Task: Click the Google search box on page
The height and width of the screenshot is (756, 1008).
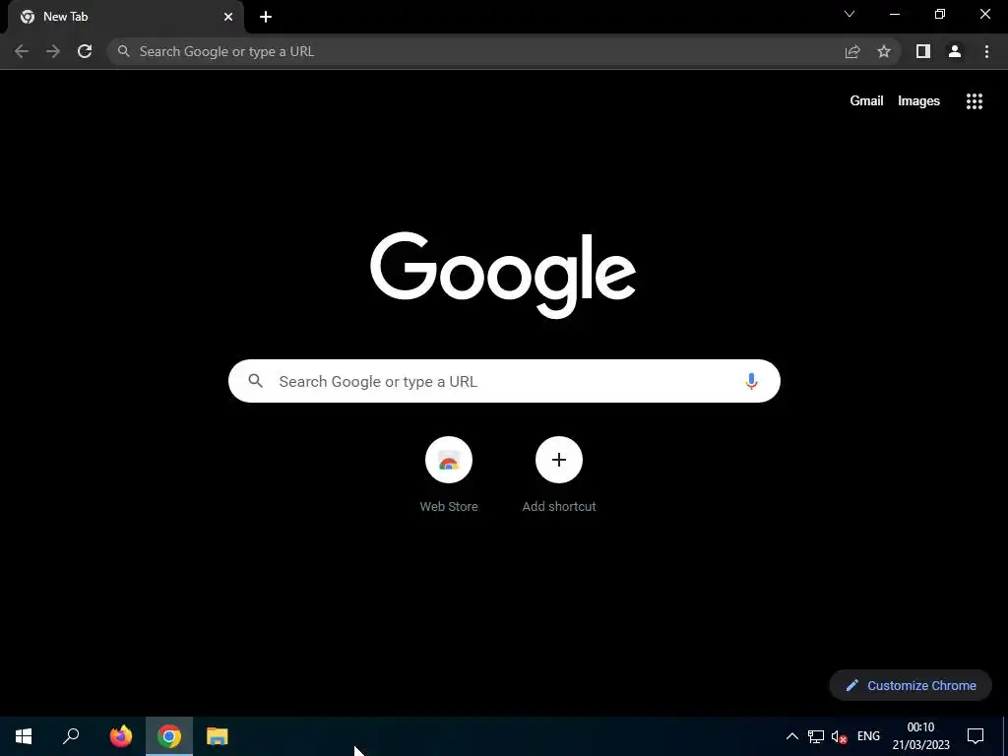Action: tap(504, 381)
